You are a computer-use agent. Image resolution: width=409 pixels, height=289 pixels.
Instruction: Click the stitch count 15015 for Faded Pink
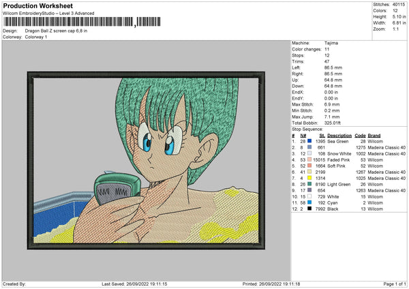[x=319, y=160]
